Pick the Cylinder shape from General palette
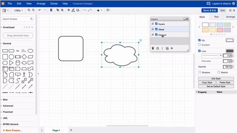237x133 pixels. pos(18,63)
